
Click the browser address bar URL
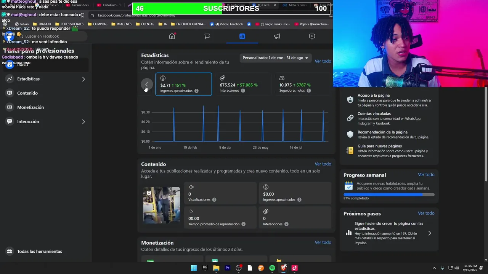pyautogui.click(x=136, y=15)
